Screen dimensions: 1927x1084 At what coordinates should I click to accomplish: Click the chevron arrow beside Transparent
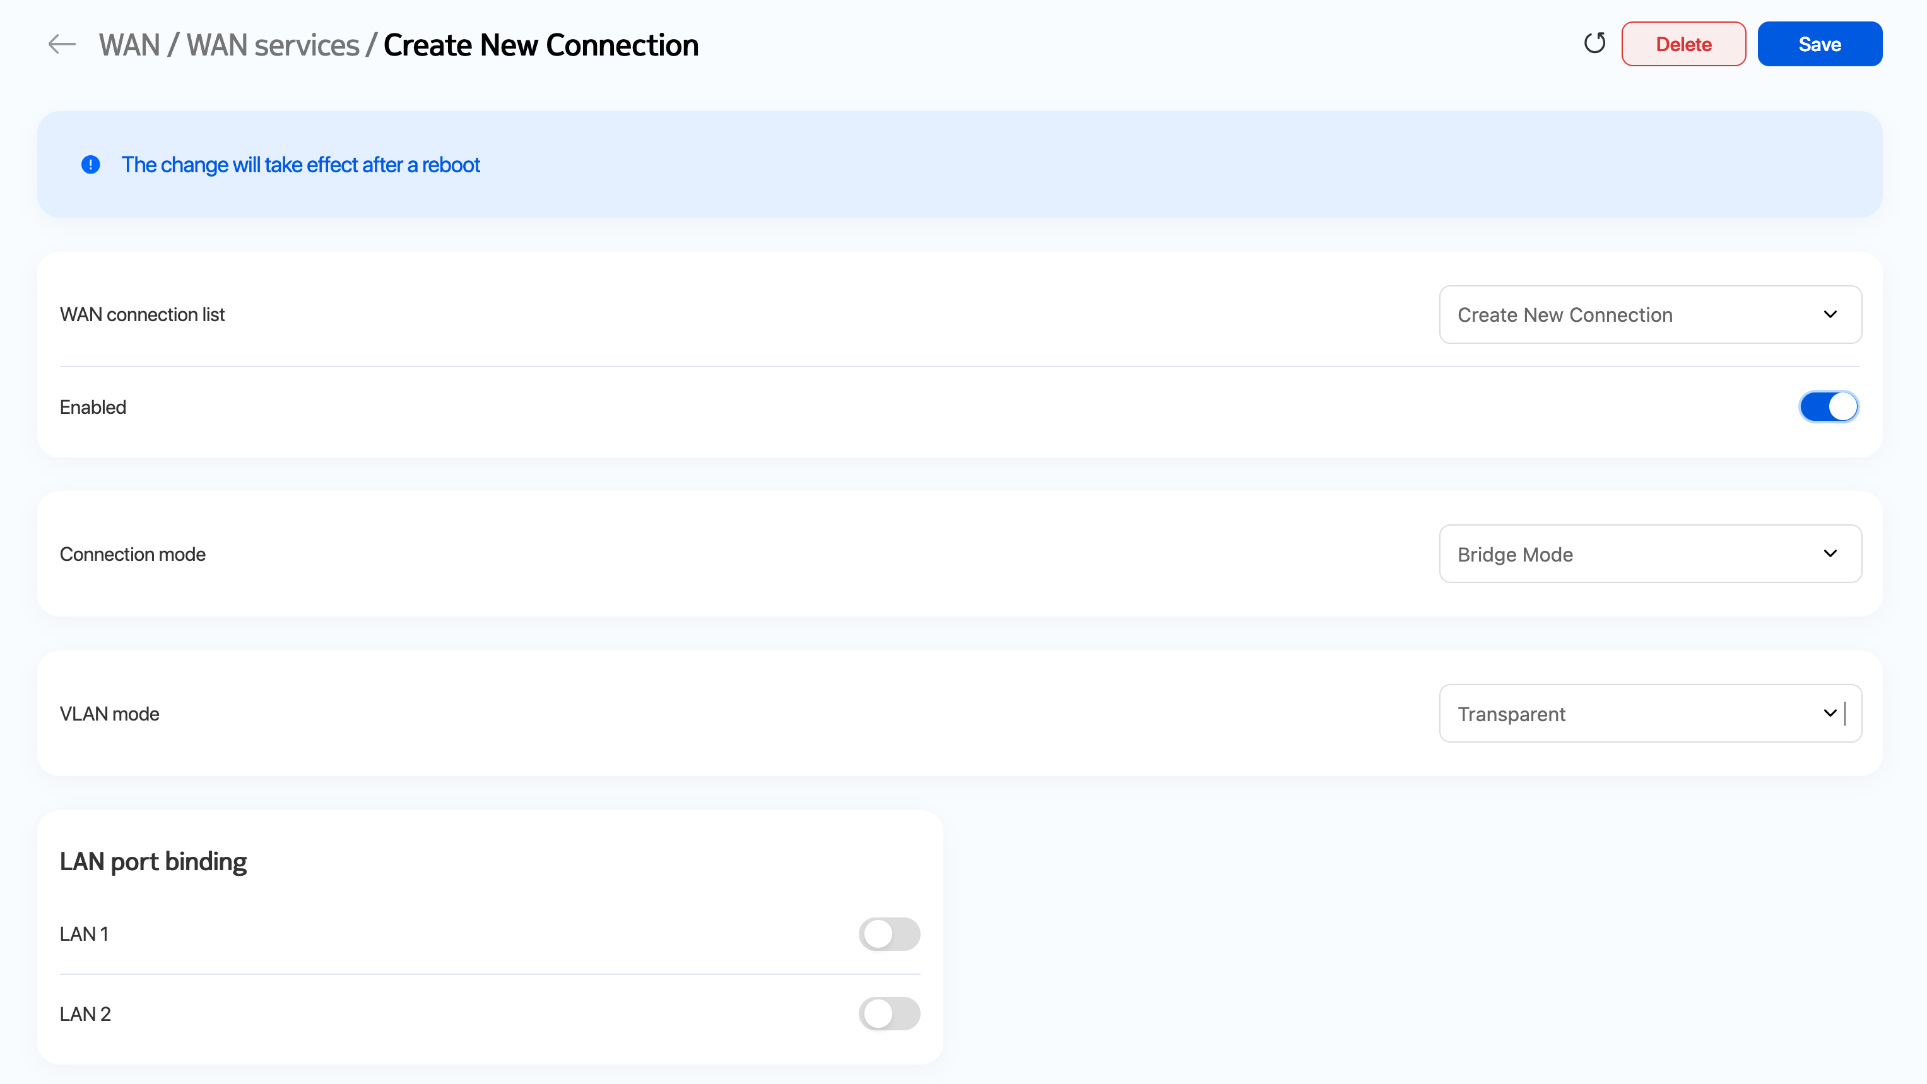(1830, 713)
